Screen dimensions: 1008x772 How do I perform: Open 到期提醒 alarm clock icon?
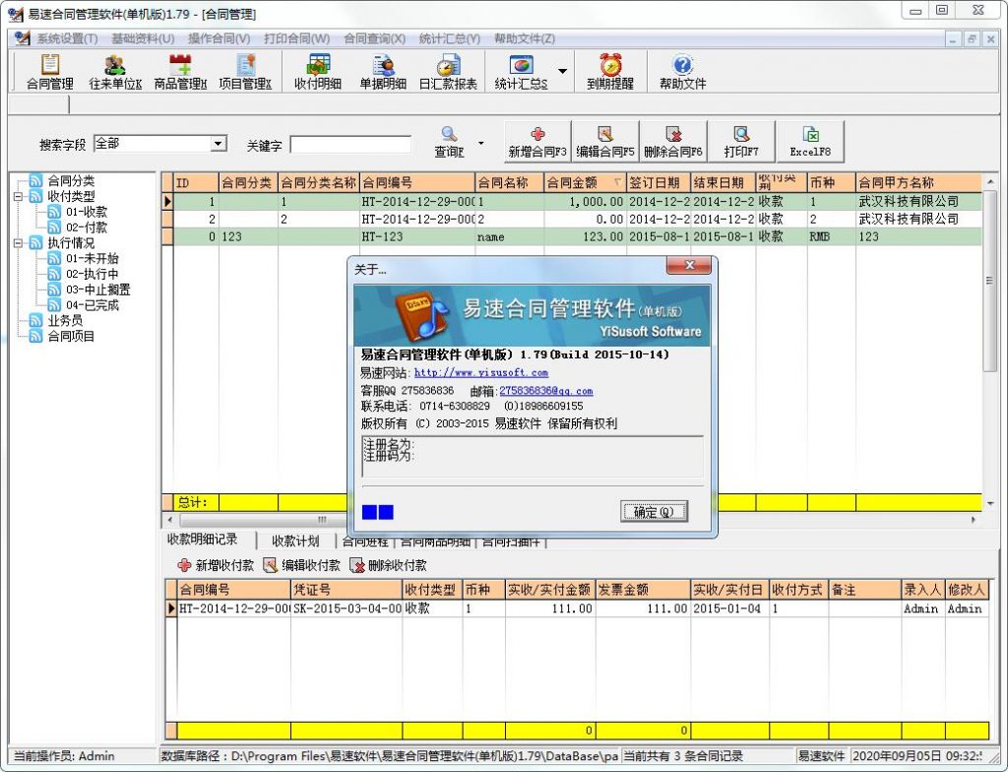pyautogui.click(x=610, y=72)
